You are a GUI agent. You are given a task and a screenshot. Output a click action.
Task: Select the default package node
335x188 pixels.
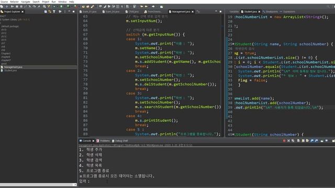tap(10, 27)
